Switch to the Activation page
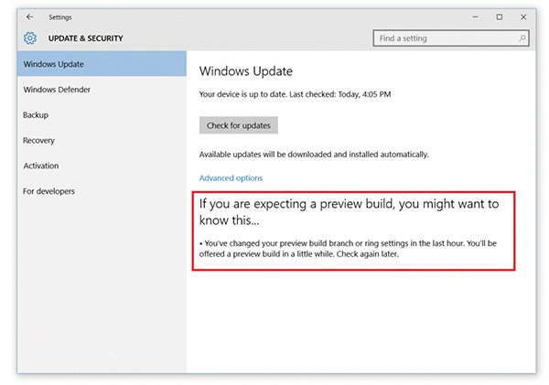This screenshot has width=549, height=385. tap(40, 166)
